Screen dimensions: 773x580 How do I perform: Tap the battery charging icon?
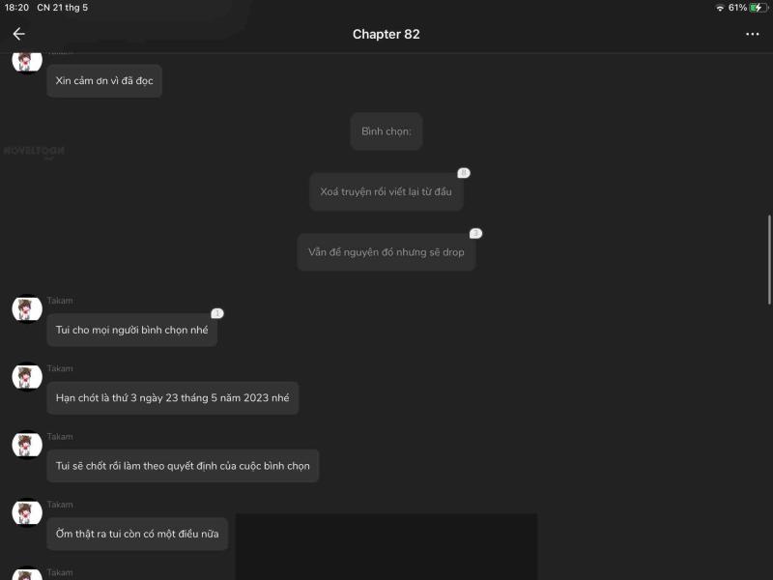click(759, 8)
